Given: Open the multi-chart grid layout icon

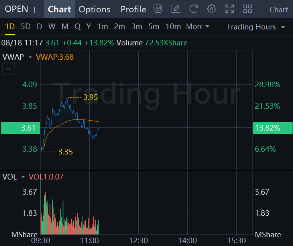Looking at the screenshot, I should [x=248, y=9].
